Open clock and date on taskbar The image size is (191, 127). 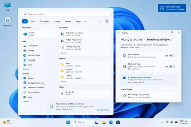tap(184, 122)
